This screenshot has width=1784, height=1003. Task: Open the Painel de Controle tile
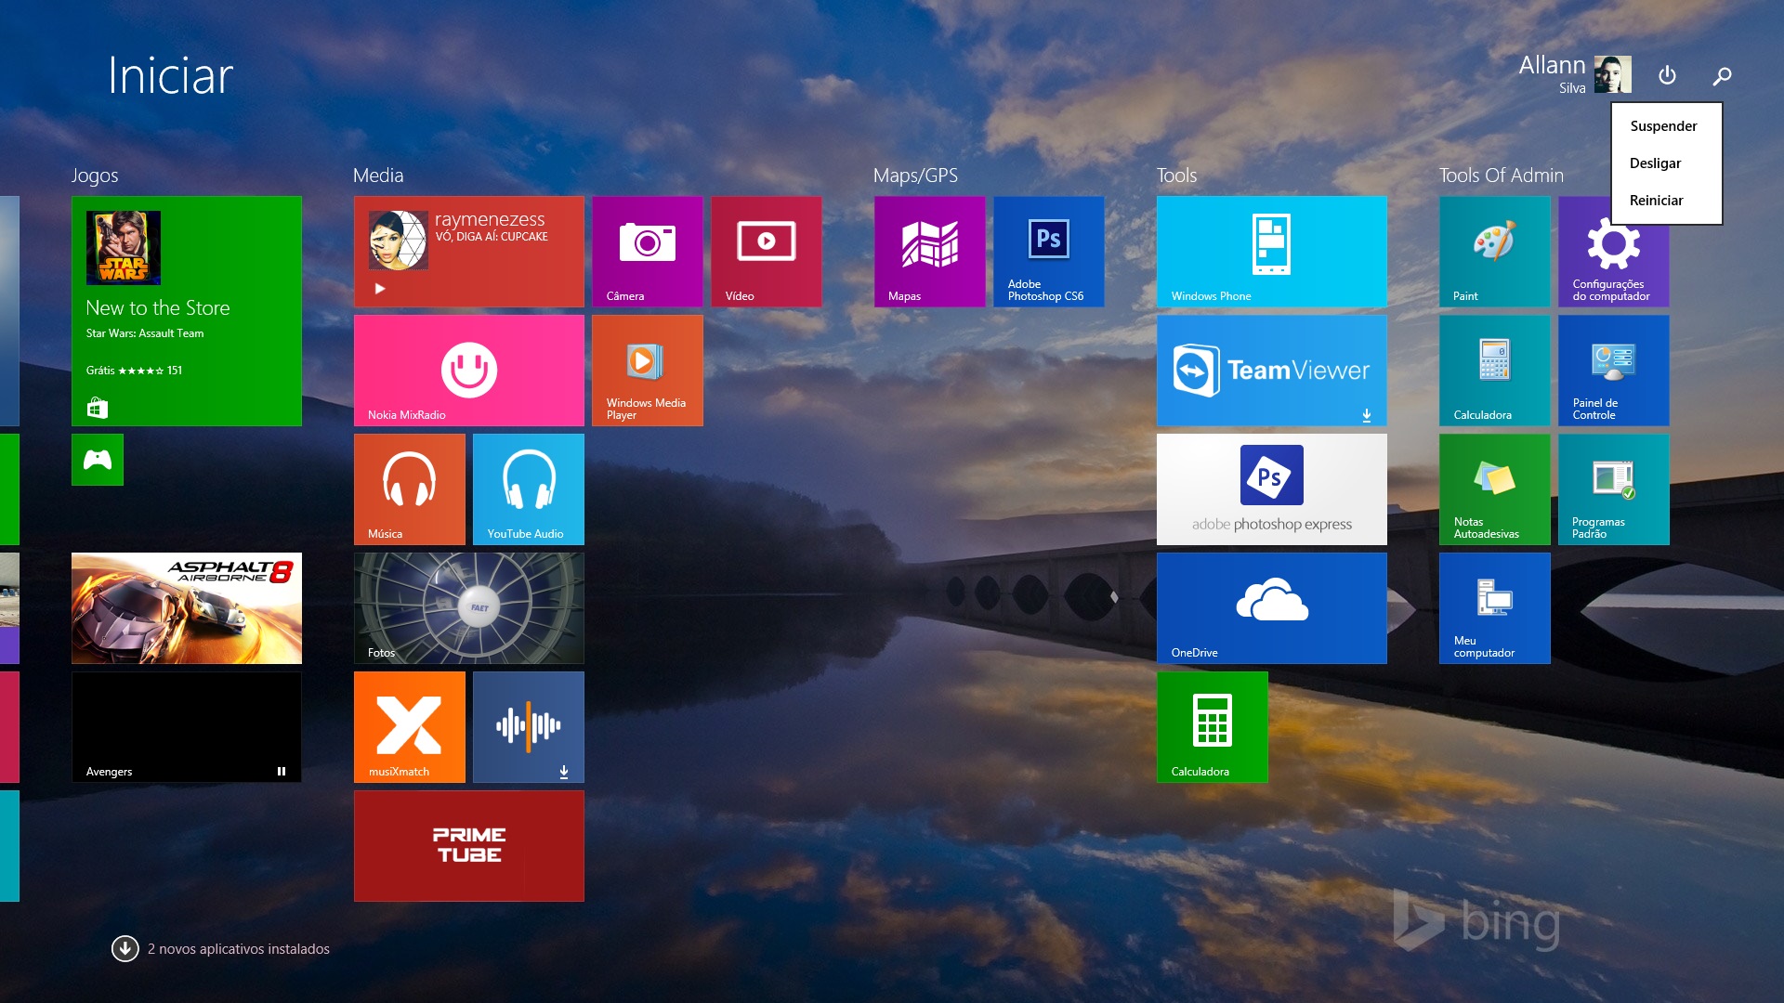1613,370
